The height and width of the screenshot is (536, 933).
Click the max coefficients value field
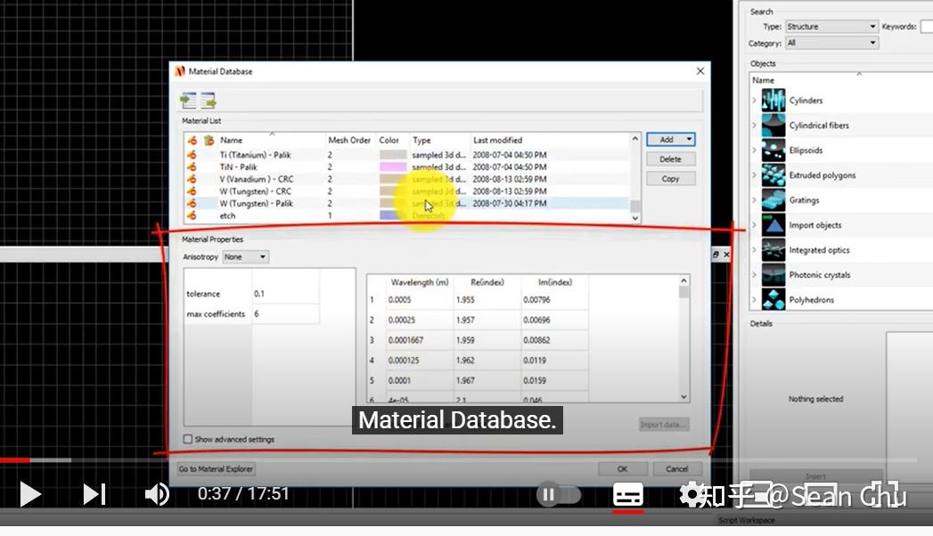pyautogui.click(x=285, y=313)
